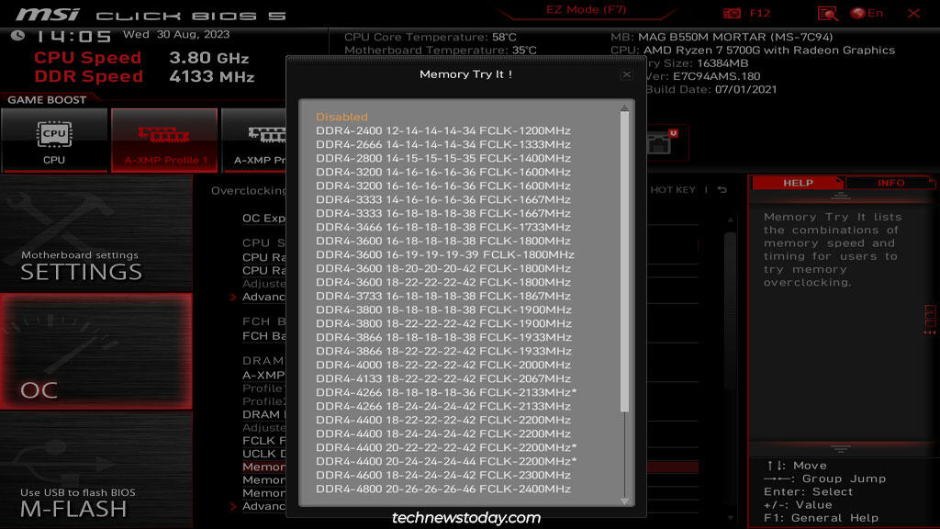Select DDR4-3333 14-16-16-16-36 FCLK-1667MHz

[x=443, y=199]
